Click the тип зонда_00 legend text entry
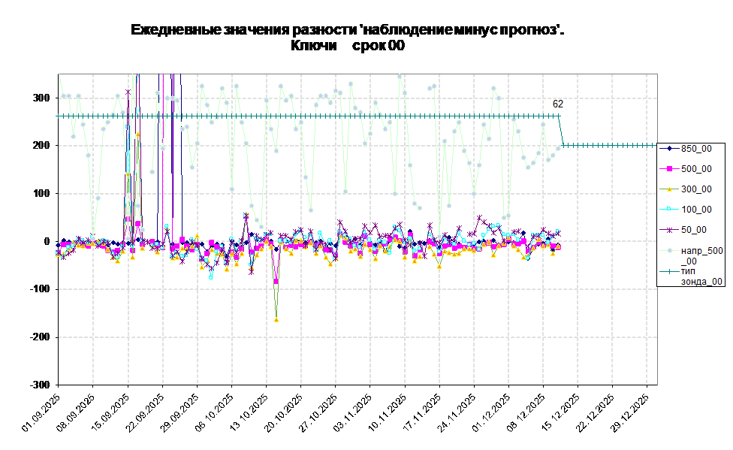This screenshot has width=733, height=450. pyautogui.click(x=701, y=276)
